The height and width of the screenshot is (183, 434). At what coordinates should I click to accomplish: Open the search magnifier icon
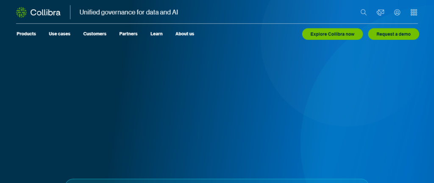(x=363, y=12)
